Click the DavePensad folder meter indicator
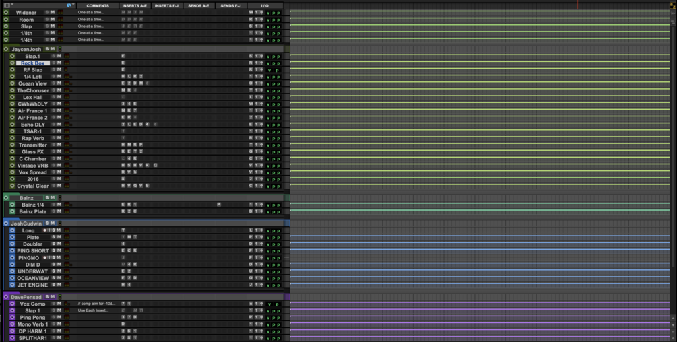The height and width of the screenshot is (342, 677). click(x=60, y=297)
